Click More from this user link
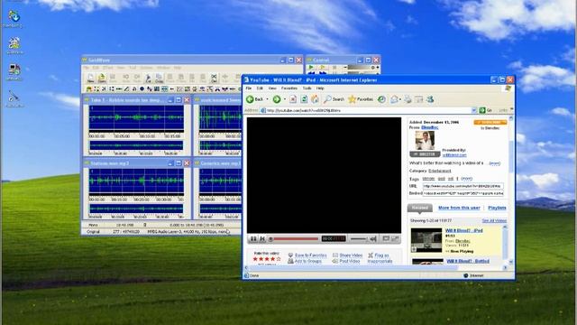 [x=459, y=208]
